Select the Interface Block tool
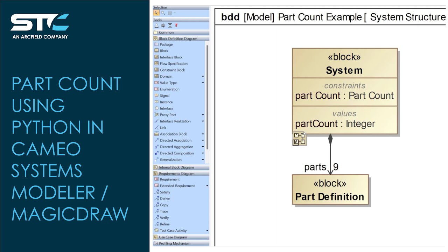This screenshot has width=448, height=252. pos(169,57)
